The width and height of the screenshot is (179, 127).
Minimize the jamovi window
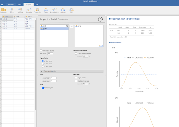click(x=176, y=1)
